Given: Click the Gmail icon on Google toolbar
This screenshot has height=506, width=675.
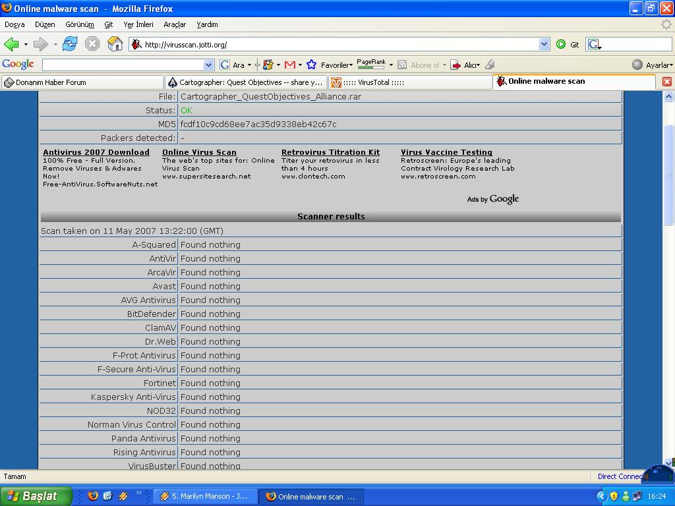Looking at the screenshot, I should click(x=290, y=65).
